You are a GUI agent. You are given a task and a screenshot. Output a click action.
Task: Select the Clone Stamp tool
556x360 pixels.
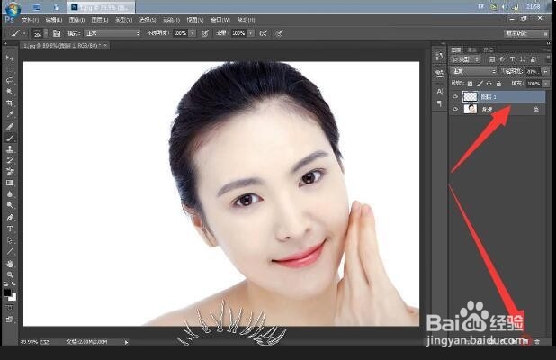pos(10,149)
